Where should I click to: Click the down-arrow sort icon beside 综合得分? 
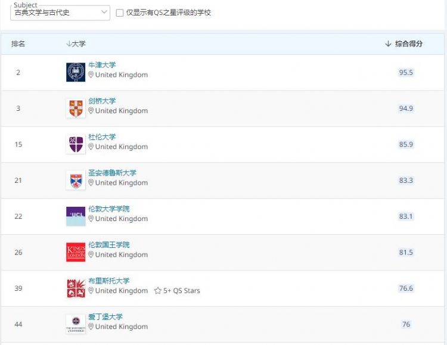tap(388, 43)
